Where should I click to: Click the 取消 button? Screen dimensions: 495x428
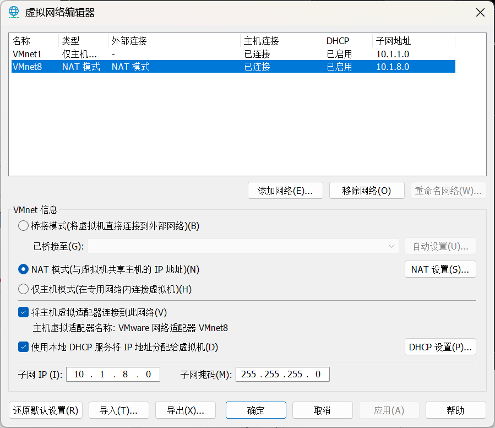[322, 410]
